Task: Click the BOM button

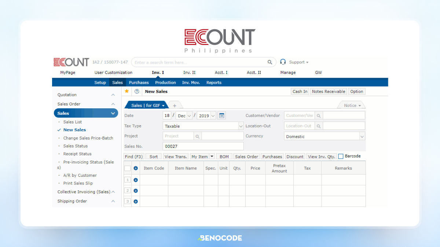Action: (224, 156)
